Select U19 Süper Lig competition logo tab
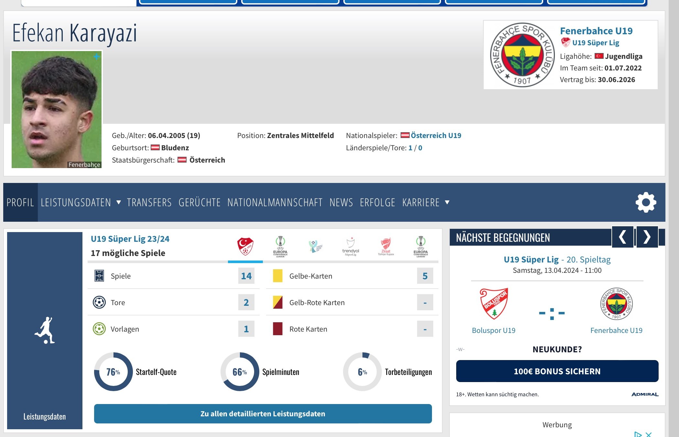 pos(245,246)
